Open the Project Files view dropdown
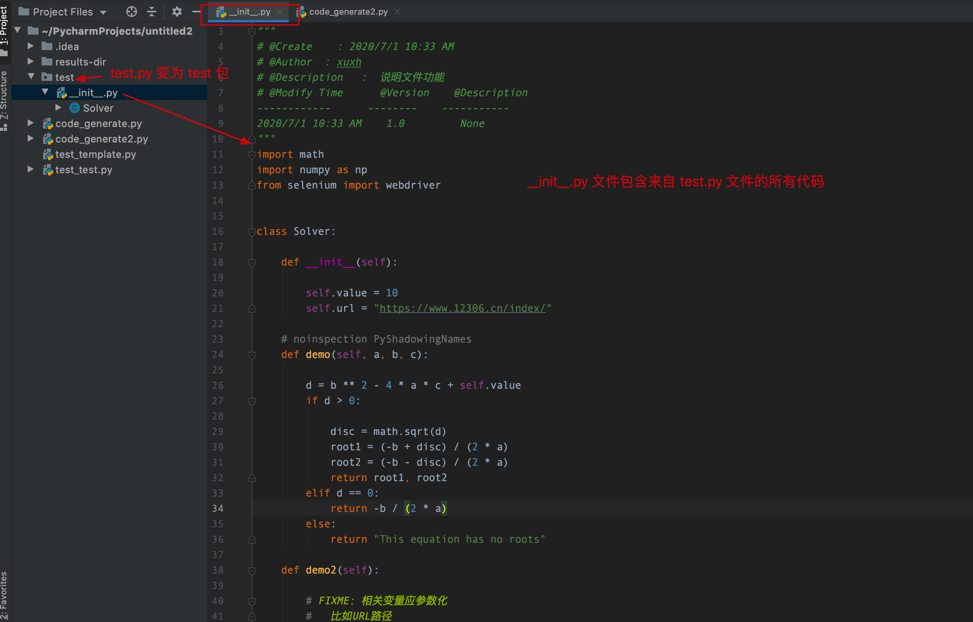The height and width of the screenshot is (622, 973). pos(104,13)
